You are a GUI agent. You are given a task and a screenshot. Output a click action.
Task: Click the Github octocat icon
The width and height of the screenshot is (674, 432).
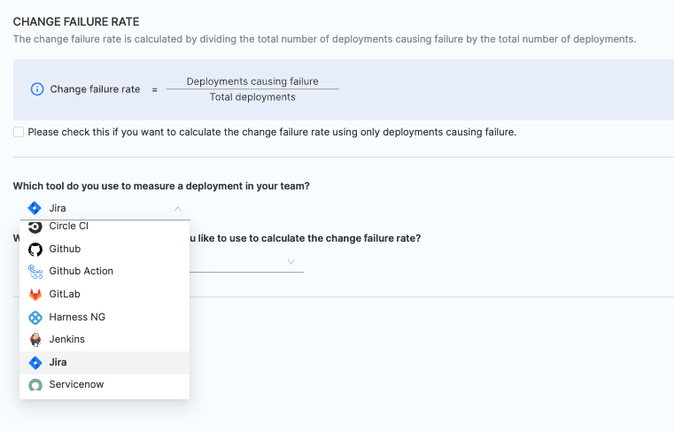[35, 250]
